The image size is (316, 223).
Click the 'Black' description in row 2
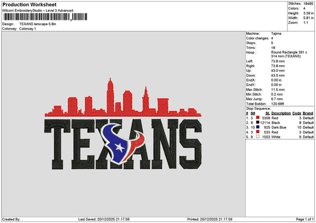pyautogui.click(x=275, y=123)
